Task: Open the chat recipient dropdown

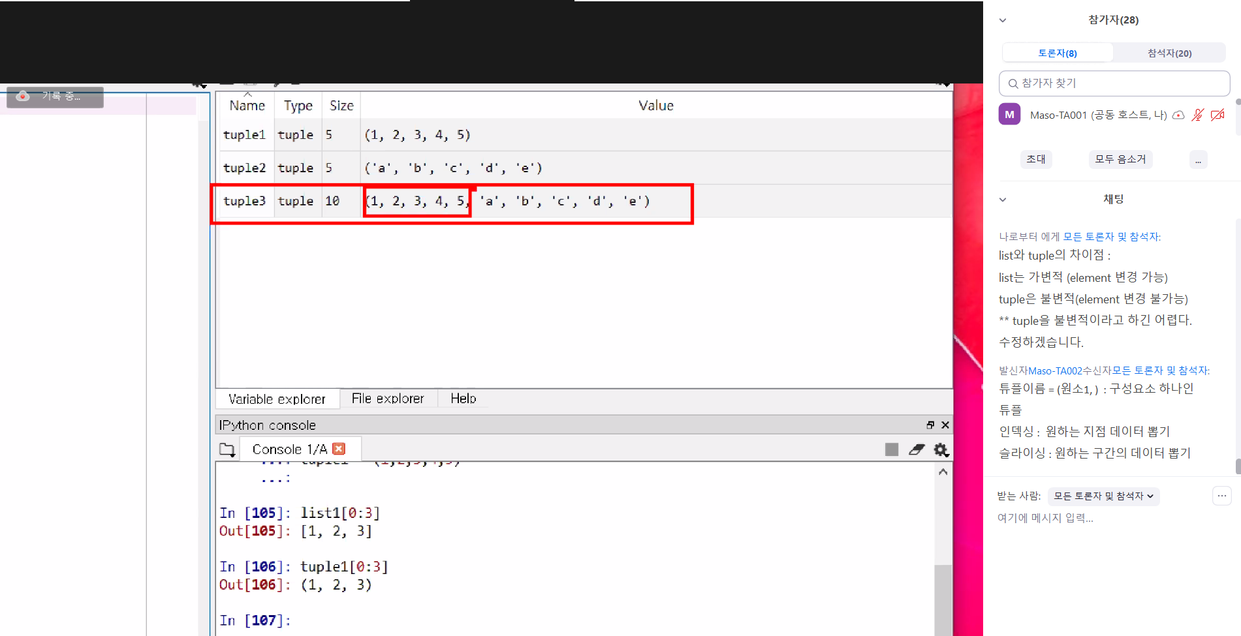Action: [1103, 496]
